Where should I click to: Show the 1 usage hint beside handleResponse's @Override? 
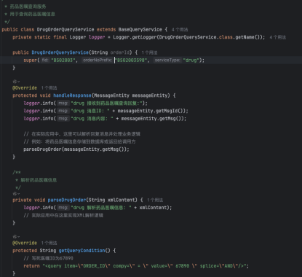click(x=49, y=88)
